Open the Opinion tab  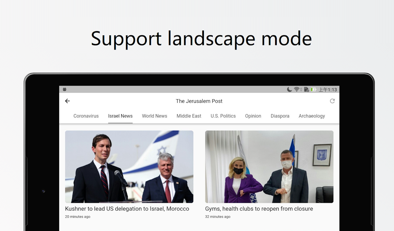point(253,116)
